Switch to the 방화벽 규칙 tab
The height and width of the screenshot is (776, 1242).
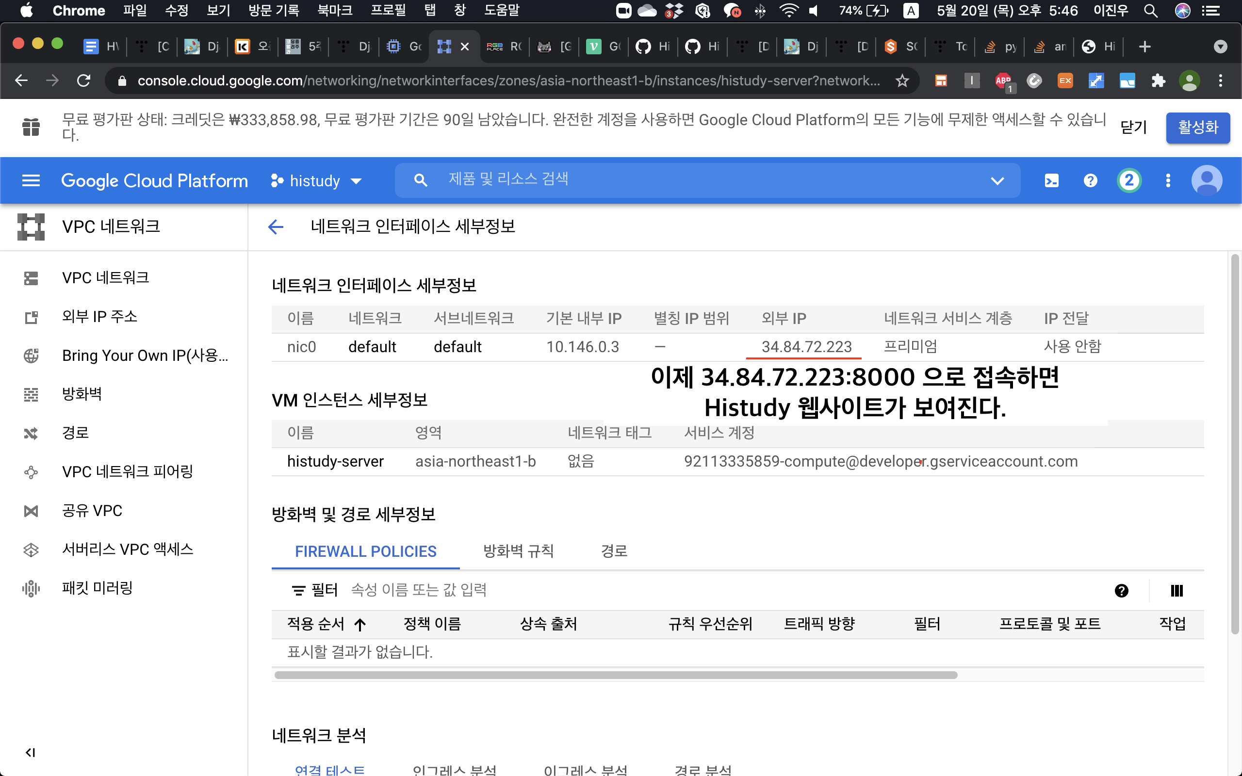[x=518, y=551]
